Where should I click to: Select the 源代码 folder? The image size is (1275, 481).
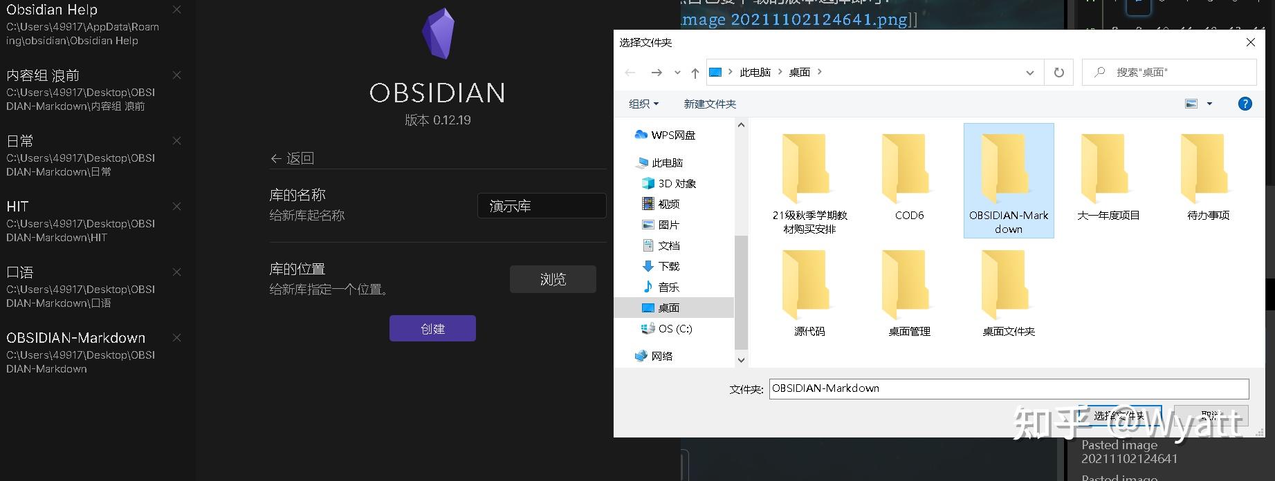pyautogui.click(x=809, y=292)
